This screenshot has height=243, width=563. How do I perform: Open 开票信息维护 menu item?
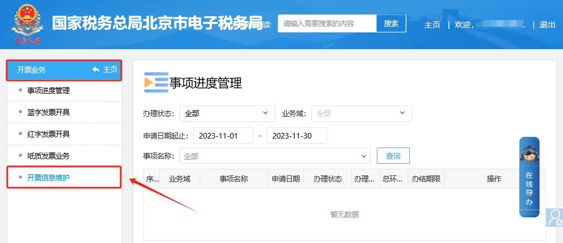coord(64,177)
